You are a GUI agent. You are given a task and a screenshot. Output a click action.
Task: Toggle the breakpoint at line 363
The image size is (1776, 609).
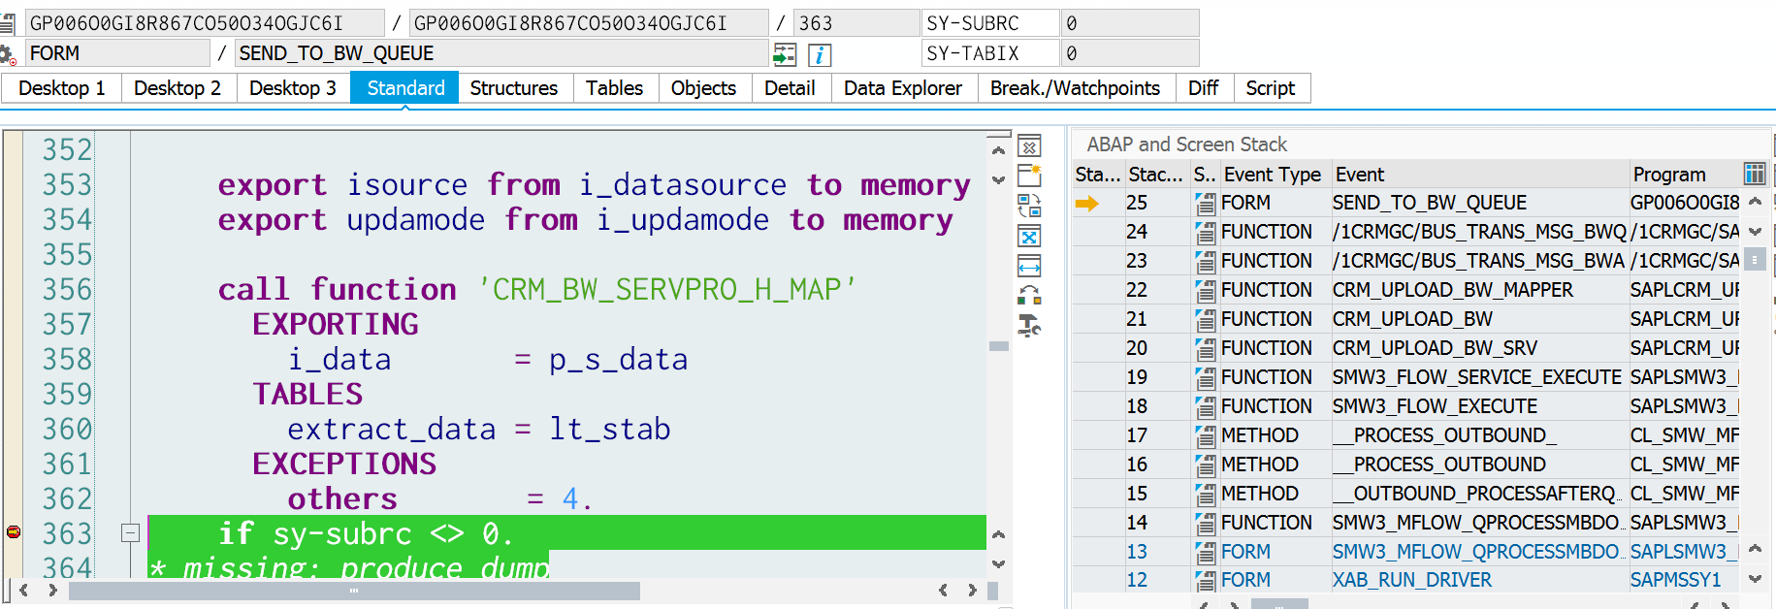click(14, 532)
